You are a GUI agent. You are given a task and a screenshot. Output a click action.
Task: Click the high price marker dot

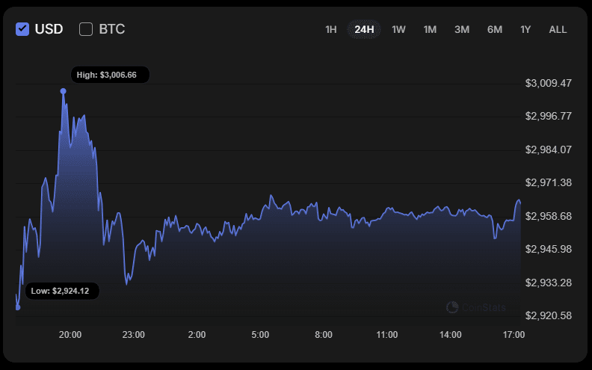coord(63,91)
